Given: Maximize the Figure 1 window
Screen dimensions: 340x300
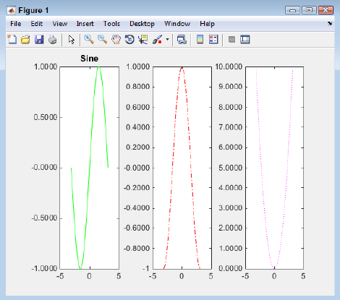Looking at the screenshot, I should pos(309,10).
